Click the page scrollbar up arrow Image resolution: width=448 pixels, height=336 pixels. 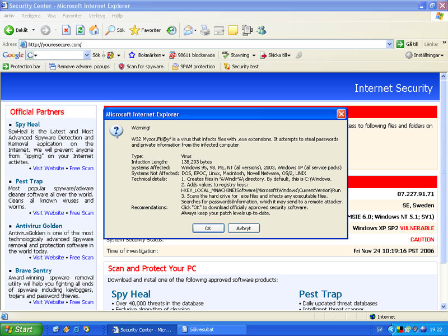point(443,76)
